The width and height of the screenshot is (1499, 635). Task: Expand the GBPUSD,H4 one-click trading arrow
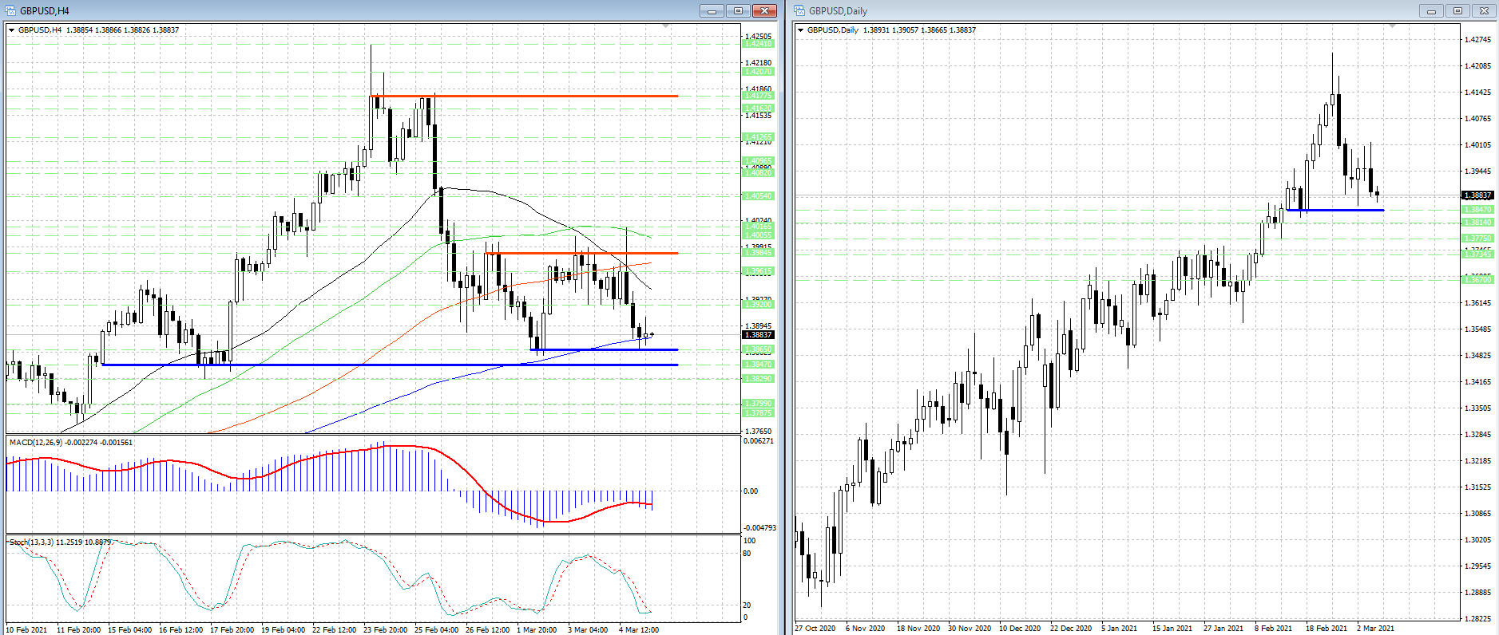(x=12, y=30)
